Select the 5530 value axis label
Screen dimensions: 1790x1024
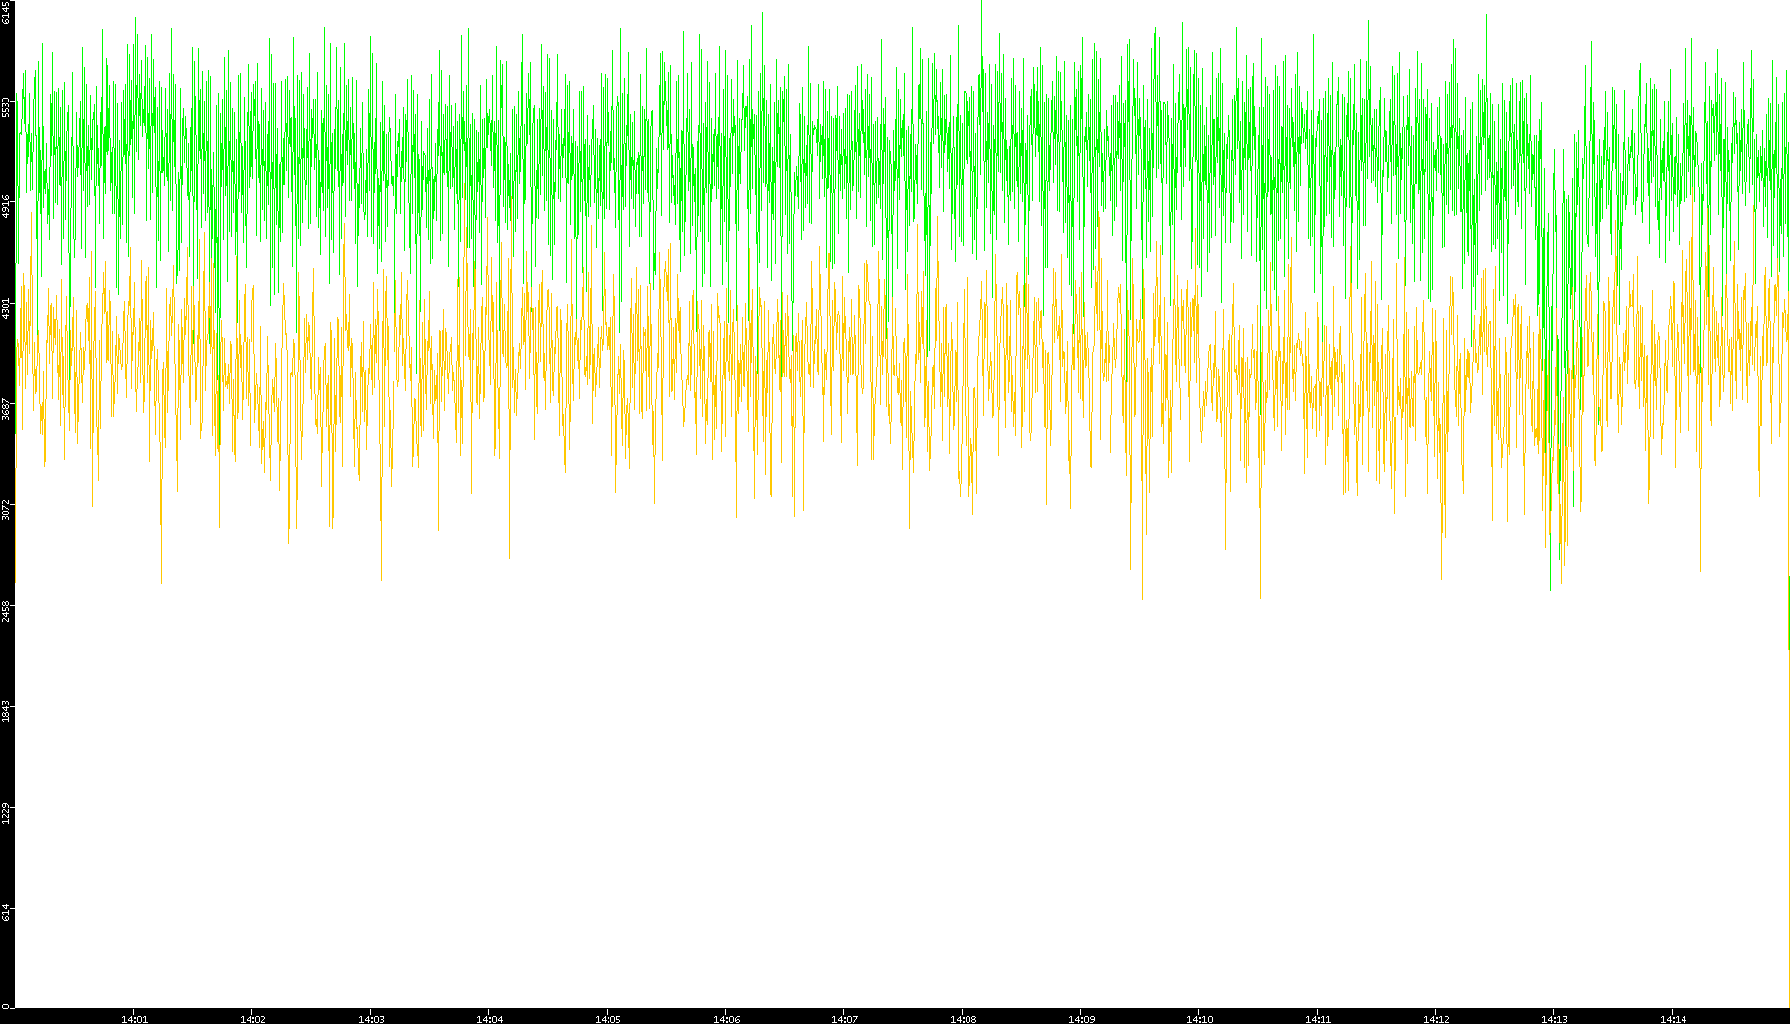(7, 106)
